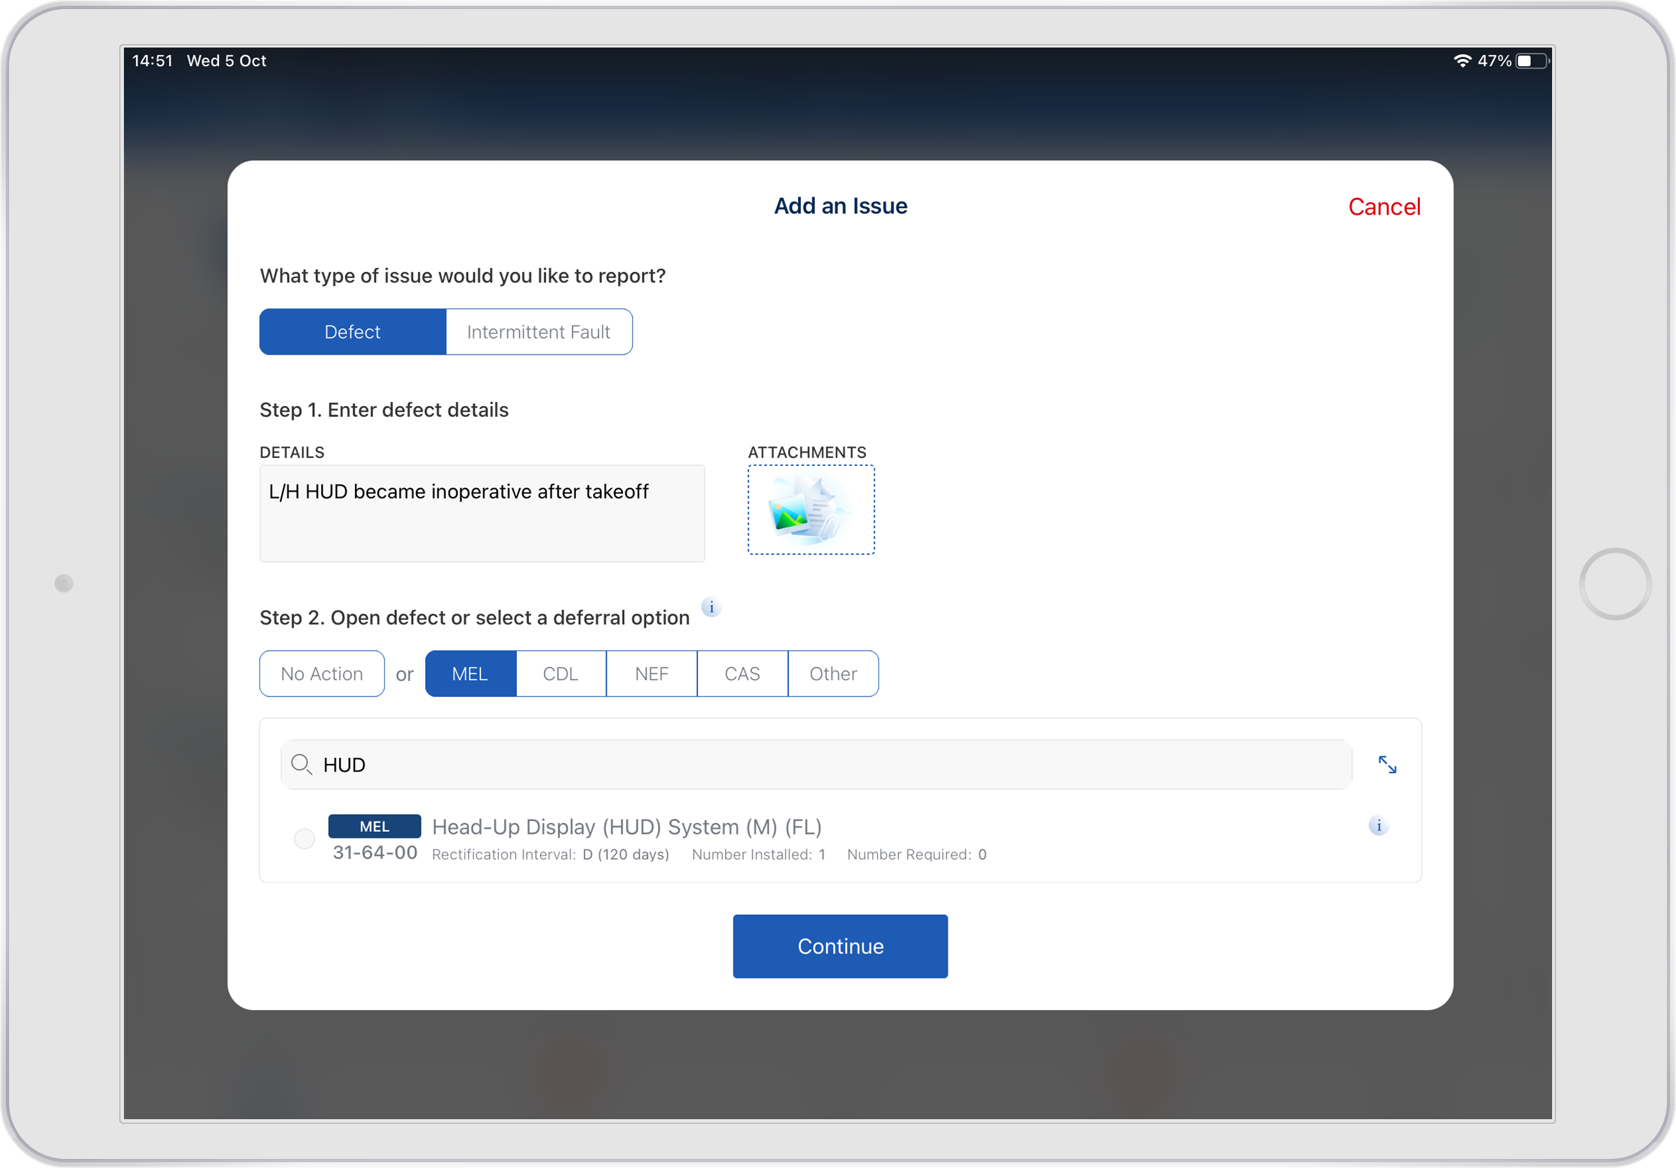
Task: Switch to the NEF deferral tab
Action: [x=651, y=673]
